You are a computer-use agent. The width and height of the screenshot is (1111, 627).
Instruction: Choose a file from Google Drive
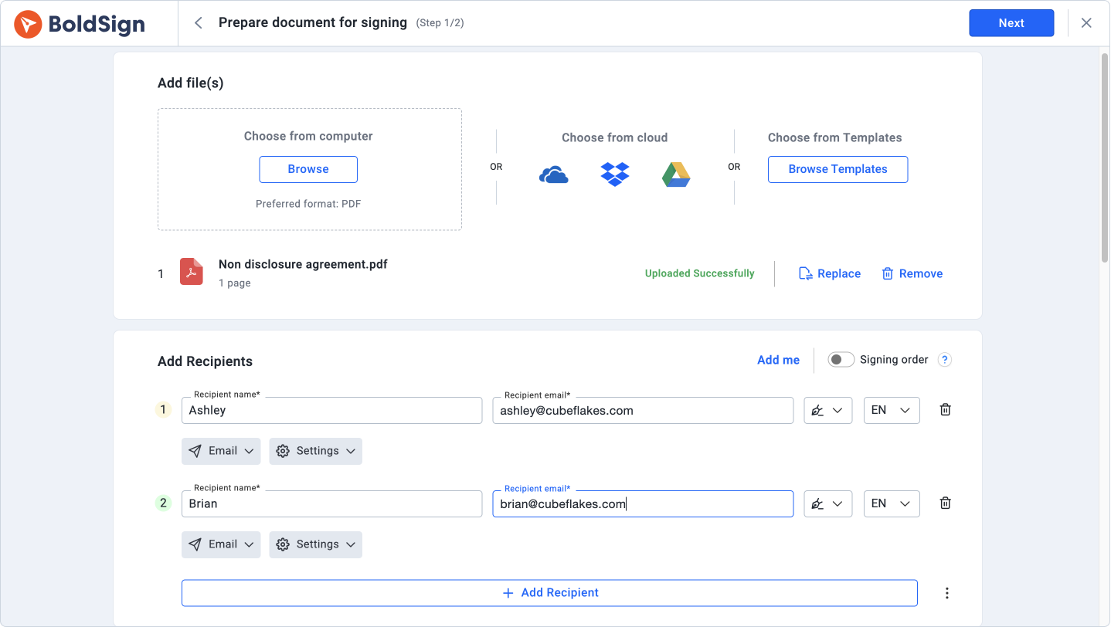tap(675, 174)
